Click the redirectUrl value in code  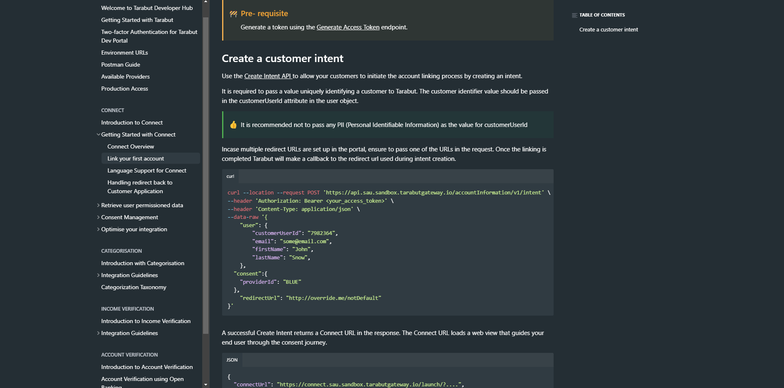coord(334,298)
